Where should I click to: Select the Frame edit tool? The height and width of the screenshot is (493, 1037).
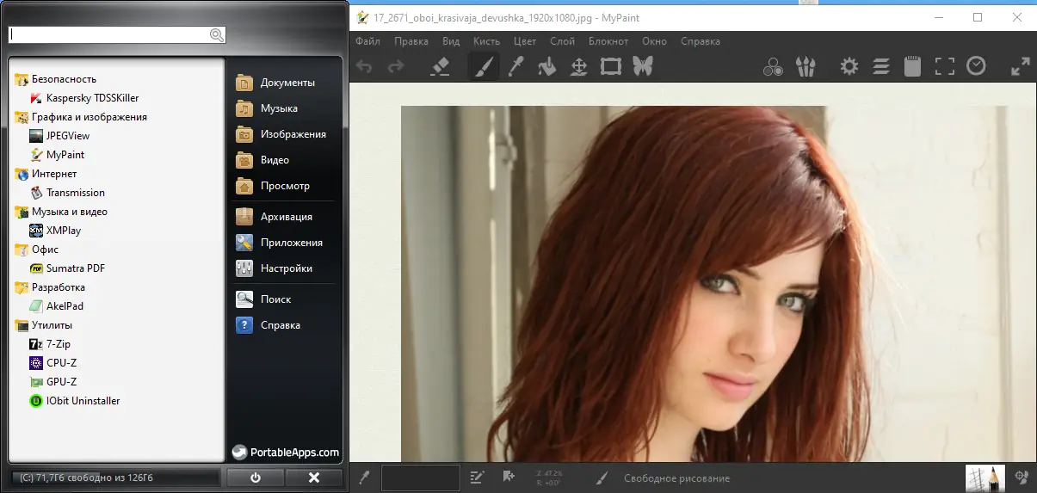point(611,66)
